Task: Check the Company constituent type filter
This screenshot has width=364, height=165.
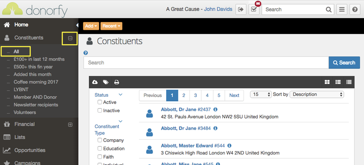Action: 100,140
